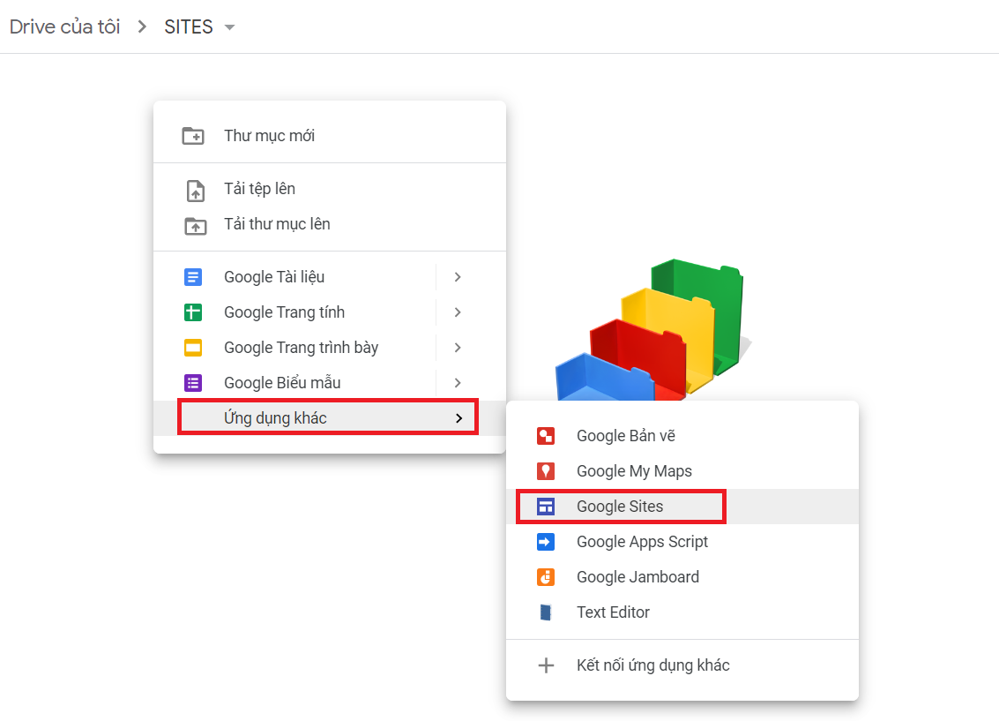Click the purple Google Forms icon
The width and height of the screenshot is (999, 721).
pos(193,382)
